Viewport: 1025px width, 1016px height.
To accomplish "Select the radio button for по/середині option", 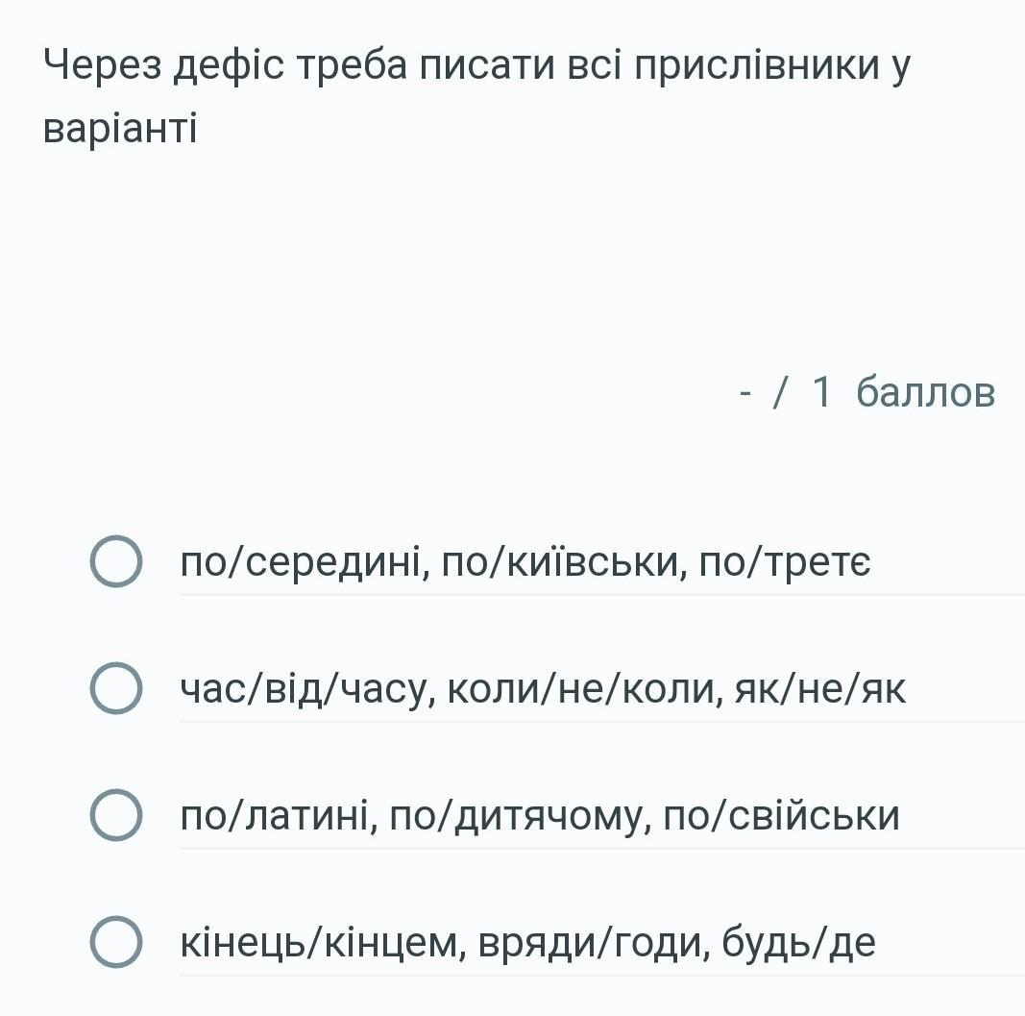I will pos(116,562).
